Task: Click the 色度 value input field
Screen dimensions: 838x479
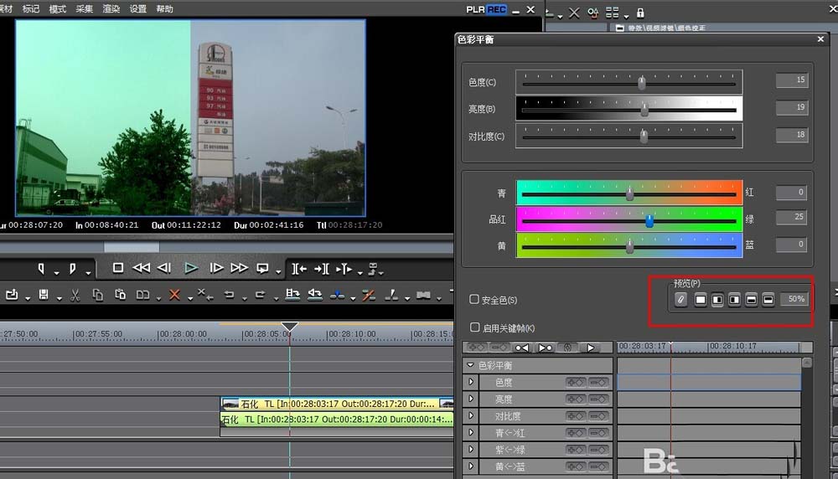Action: [x=791, y=80]
